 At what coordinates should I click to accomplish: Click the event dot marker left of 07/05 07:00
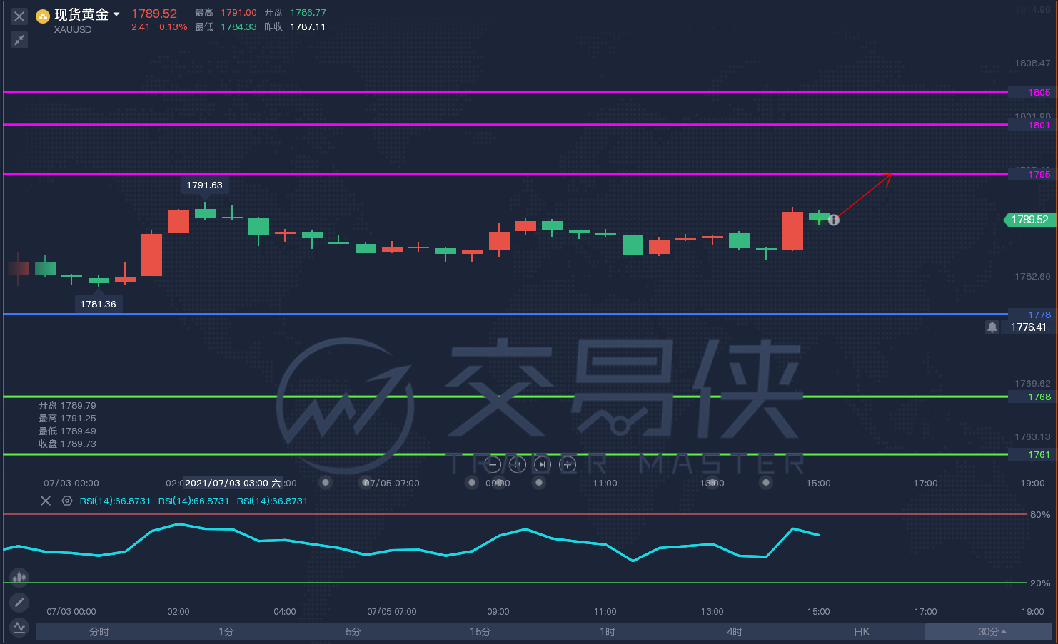click(x=326, y=483)
